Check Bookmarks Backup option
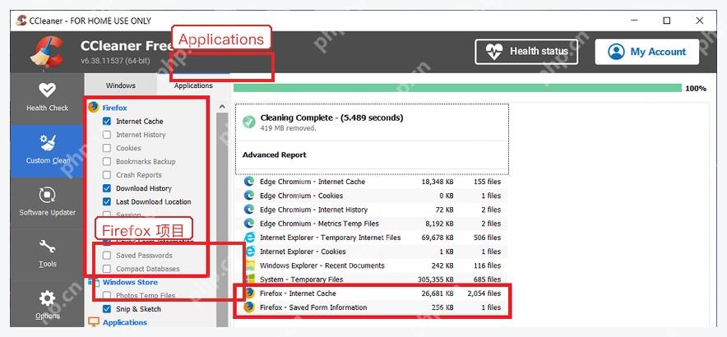727x337 pixels. point(107,161)
